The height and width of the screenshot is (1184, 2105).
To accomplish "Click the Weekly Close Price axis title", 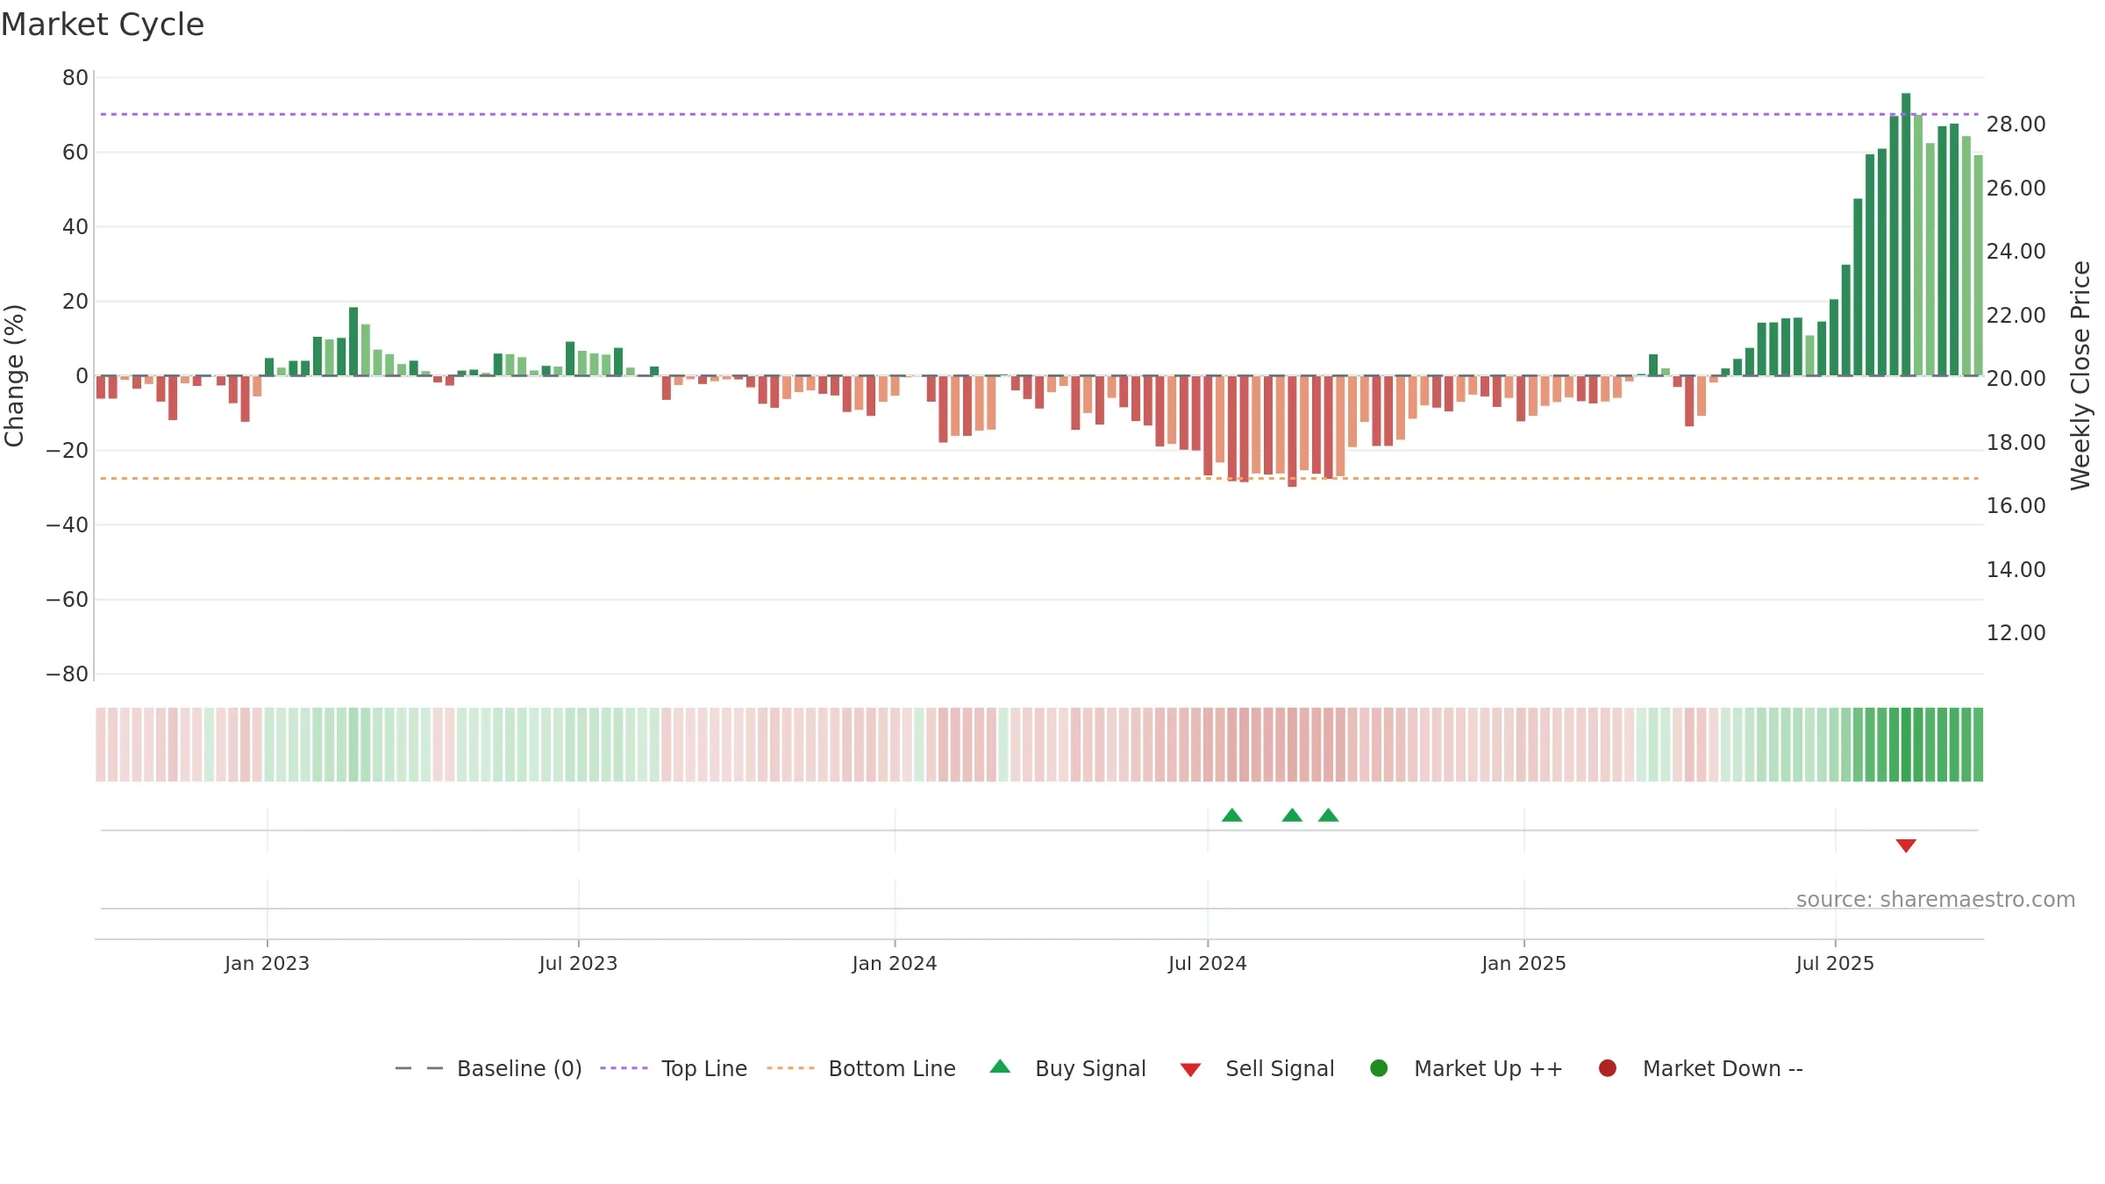I will (x=2080, y=375).
